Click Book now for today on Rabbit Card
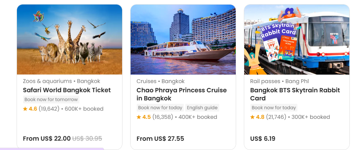354x150 pixels. click(x=273, y=108)
